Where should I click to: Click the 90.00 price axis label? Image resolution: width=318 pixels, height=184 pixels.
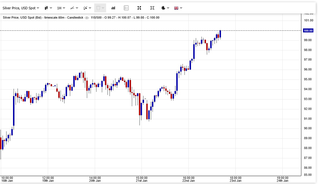point(308,128)
